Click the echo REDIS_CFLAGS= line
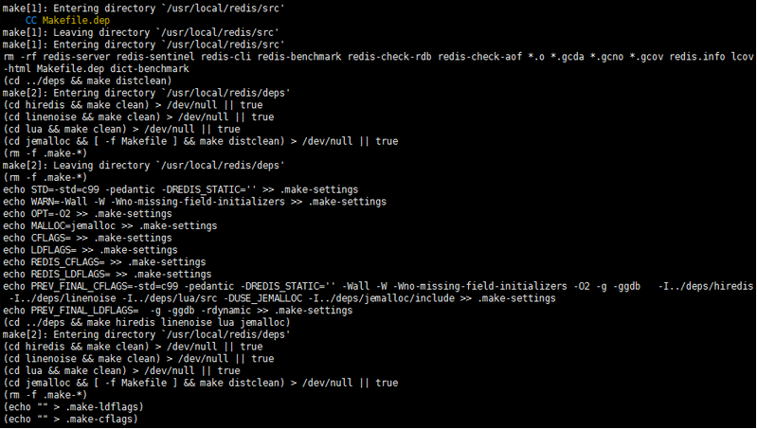Image resolution: width=757 pixels, height=429 pixels. (104, 262)
